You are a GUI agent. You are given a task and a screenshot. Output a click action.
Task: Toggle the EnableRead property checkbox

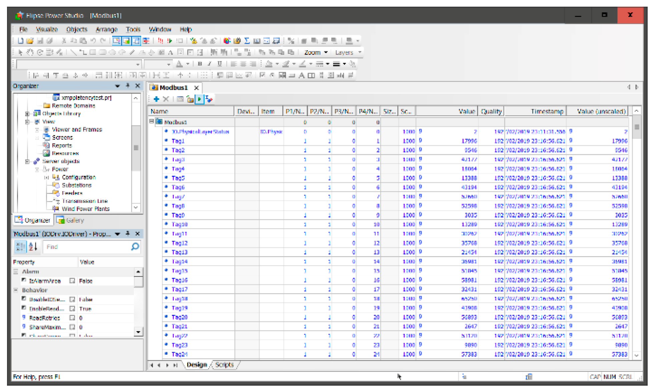[72, 309]
